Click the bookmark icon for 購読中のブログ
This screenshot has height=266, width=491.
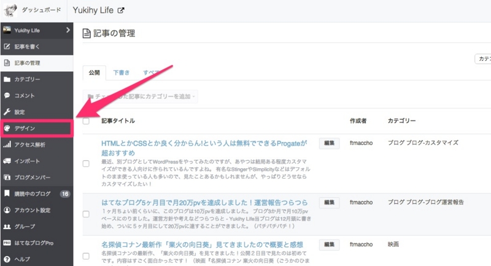pos(7,194)
